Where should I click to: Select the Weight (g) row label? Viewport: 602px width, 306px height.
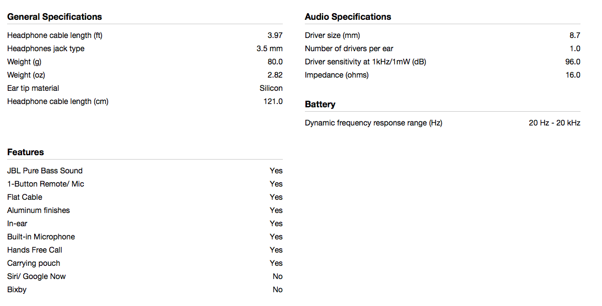24,62
